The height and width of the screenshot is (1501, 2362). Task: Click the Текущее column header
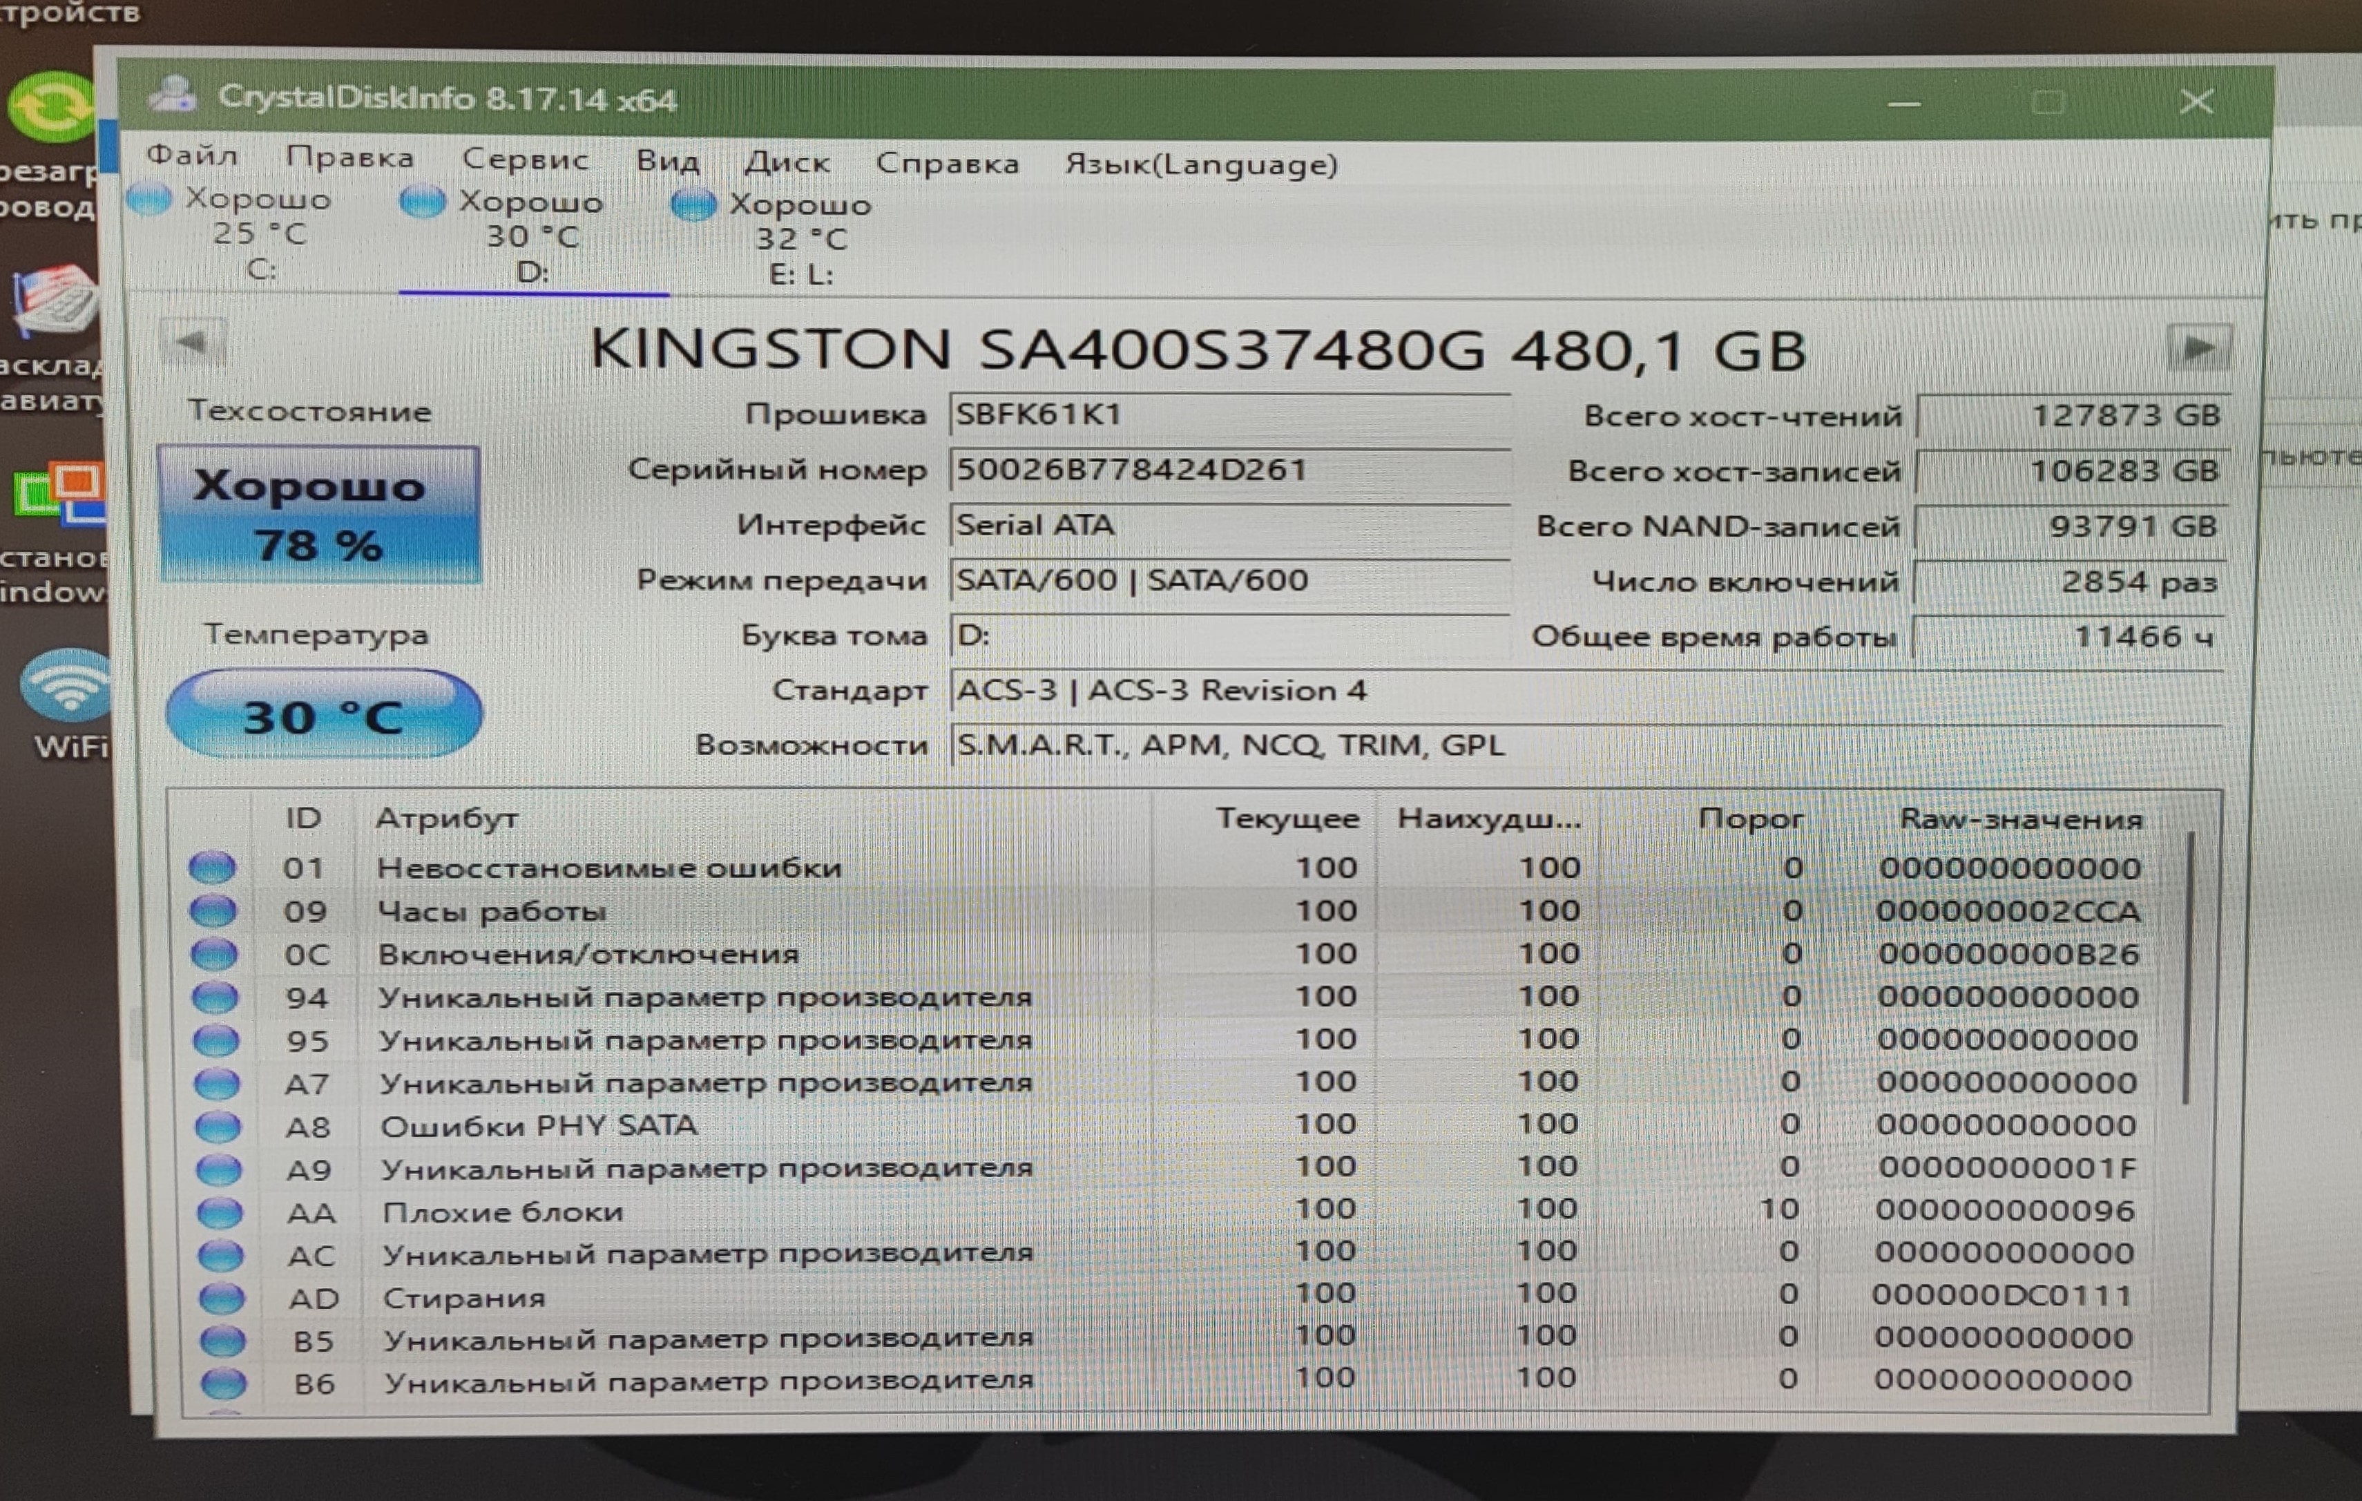1287,819
